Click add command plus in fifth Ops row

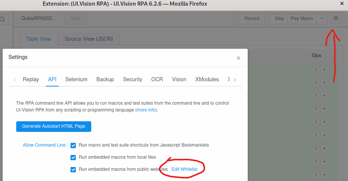324,122
